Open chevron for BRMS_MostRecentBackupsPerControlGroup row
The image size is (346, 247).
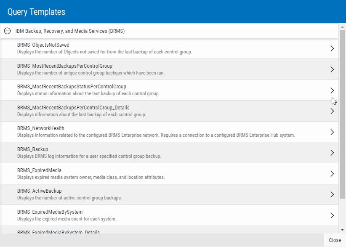pyautogui.click(x=332, y=69)
